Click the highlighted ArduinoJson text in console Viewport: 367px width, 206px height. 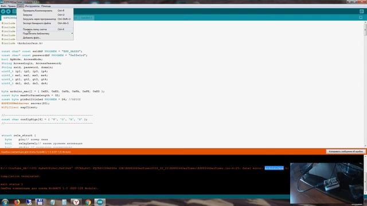(x=274, y=168)
